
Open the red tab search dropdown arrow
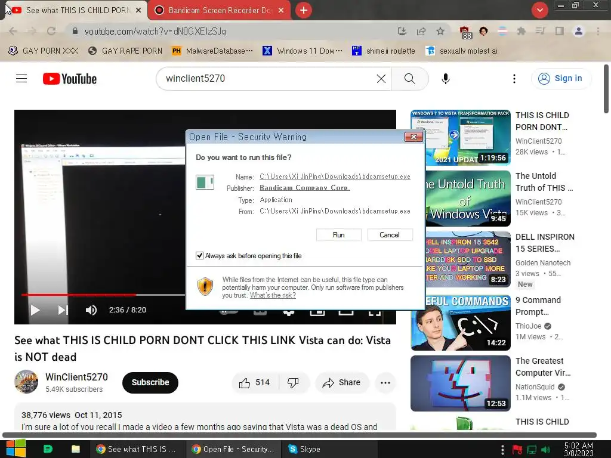(x=539, y=10)
